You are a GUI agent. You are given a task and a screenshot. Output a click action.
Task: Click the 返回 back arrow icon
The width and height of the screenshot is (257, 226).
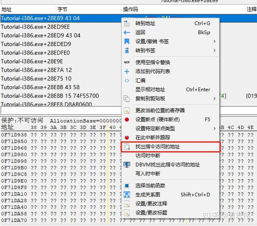coord(127,33)
